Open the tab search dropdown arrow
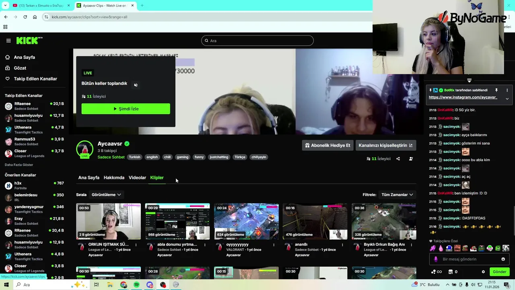Image resolution: width=515 pixels, height=290 pixels. tap(5, 6)
